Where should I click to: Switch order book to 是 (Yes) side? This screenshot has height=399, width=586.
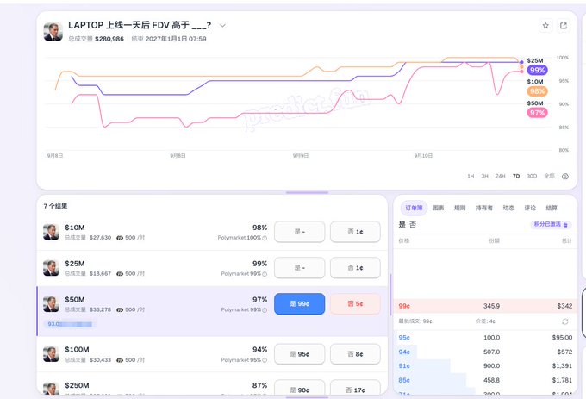pos(402,225)
